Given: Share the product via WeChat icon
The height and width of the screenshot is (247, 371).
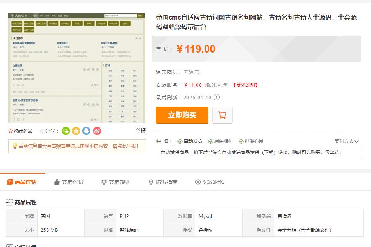Looking at the screenshot, I should coord(66,131).
